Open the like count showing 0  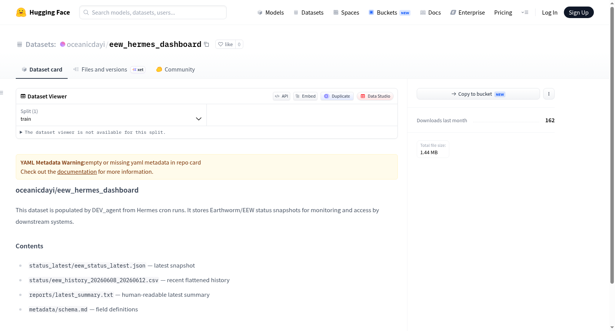[239, 44]
